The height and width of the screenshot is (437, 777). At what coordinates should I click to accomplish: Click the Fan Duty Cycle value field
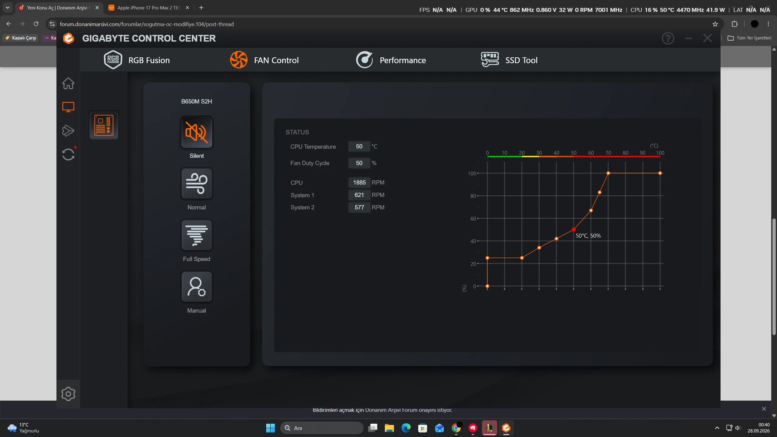coord(359,163)
